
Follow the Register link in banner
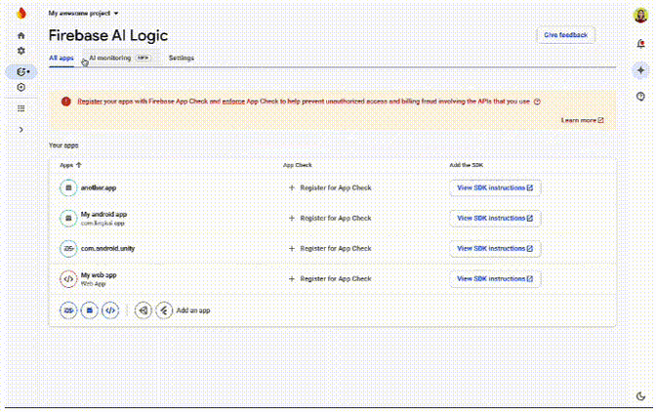pos(90,102)
